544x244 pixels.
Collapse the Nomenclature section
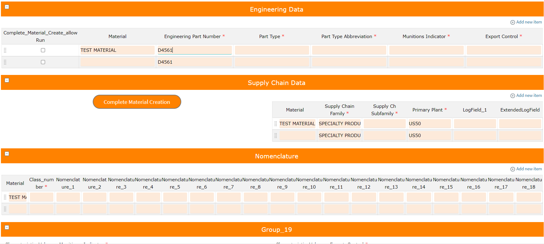click(x=7, y=154)
